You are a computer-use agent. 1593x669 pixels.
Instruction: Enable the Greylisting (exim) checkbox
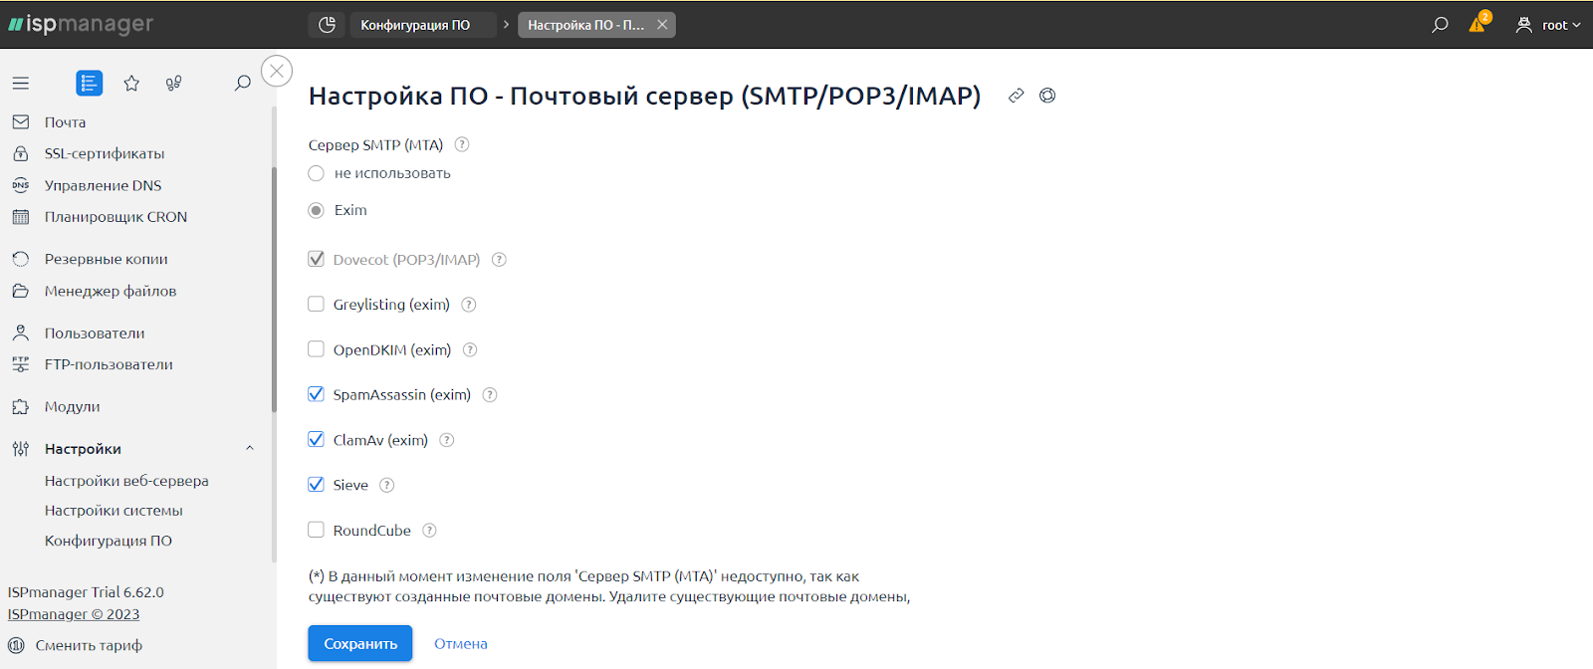pos(317,305)
